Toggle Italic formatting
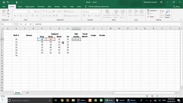183x103 pixels. 18,16
